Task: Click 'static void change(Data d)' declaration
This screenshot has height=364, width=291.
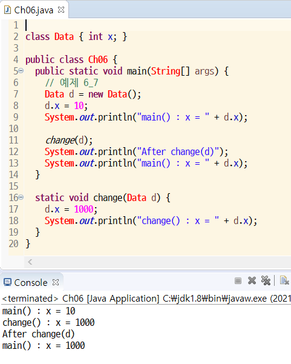Action: (x=103, y=198)
